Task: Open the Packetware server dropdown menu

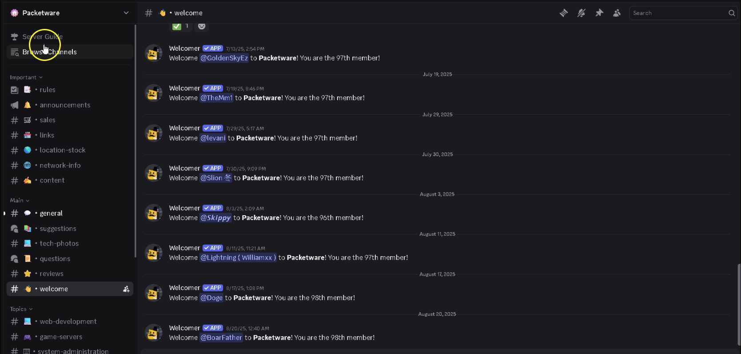Action: [x=126, y=13]
